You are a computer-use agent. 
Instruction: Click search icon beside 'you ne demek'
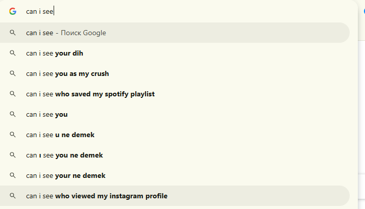[13, 155]
